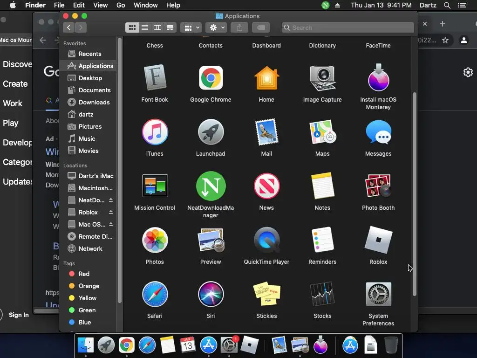Click the Applications window vertical scrollbar
The width and height of the screenshot is (477, 358).
click(414, 194)
